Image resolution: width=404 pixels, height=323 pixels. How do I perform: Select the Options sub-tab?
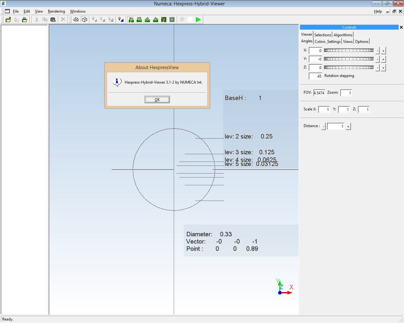pos(362,42)
